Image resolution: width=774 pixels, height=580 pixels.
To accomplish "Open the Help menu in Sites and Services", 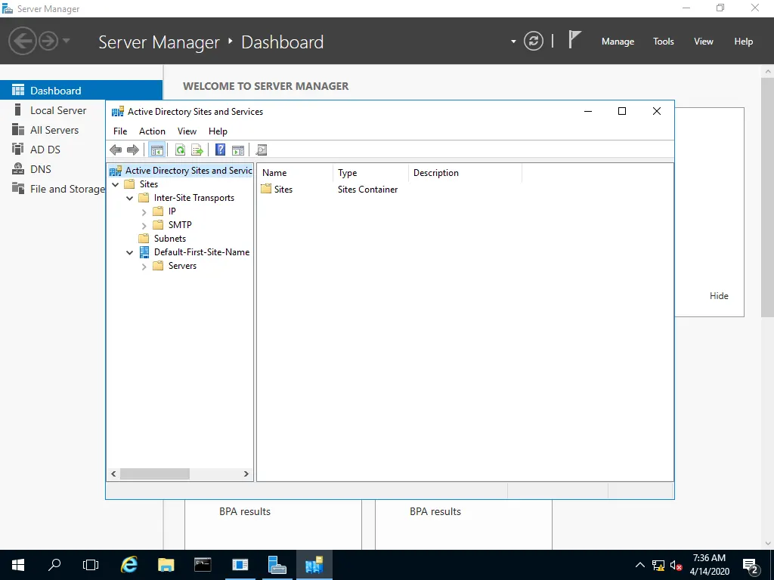I will pos(218,131).
